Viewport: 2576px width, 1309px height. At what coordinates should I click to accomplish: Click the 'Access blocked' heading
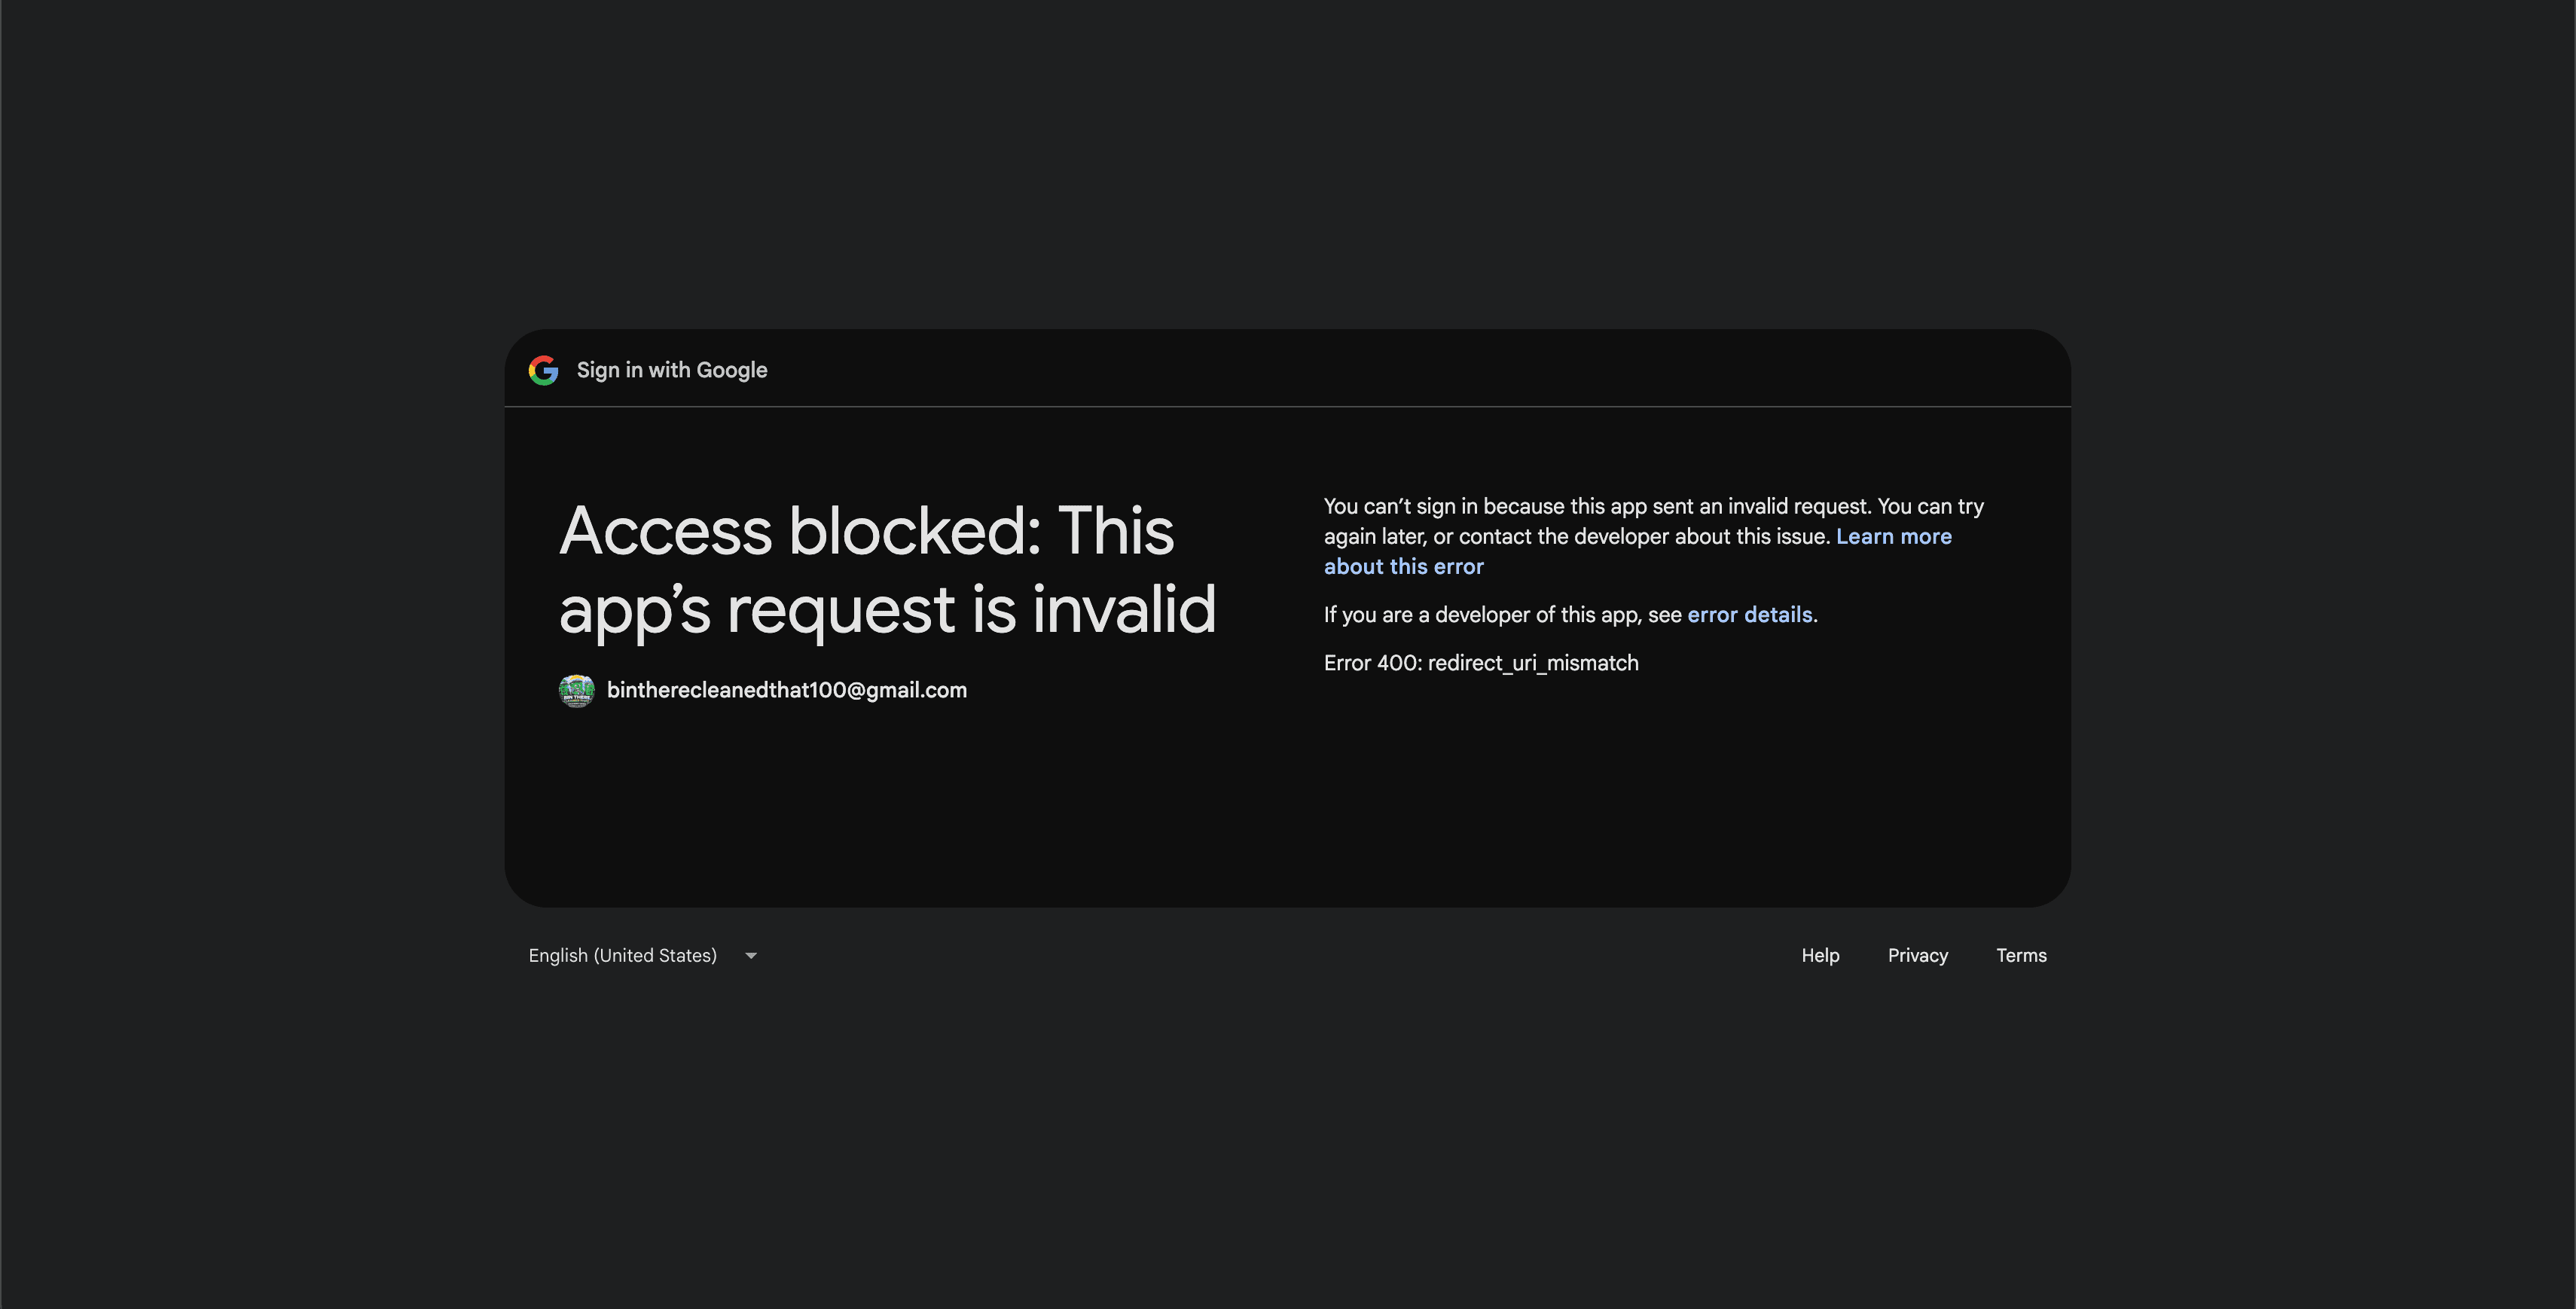(x=888, y=569)
